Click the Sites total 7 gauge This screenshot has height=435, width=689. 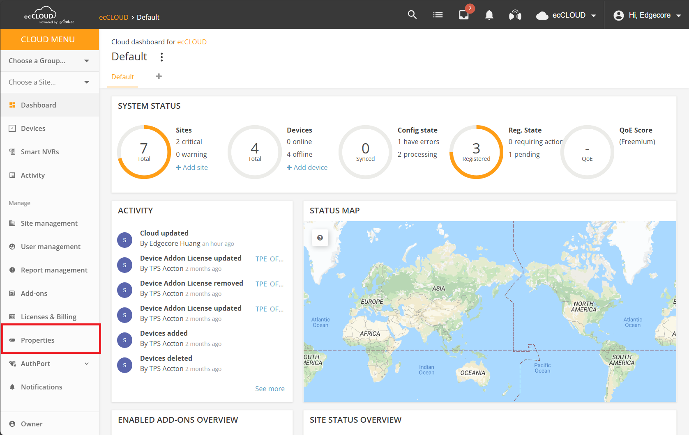pyautogui.click(x=144, y=152)
